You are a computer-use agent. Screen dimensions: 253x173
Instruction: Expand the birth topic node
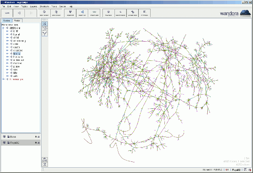[7, 31]
